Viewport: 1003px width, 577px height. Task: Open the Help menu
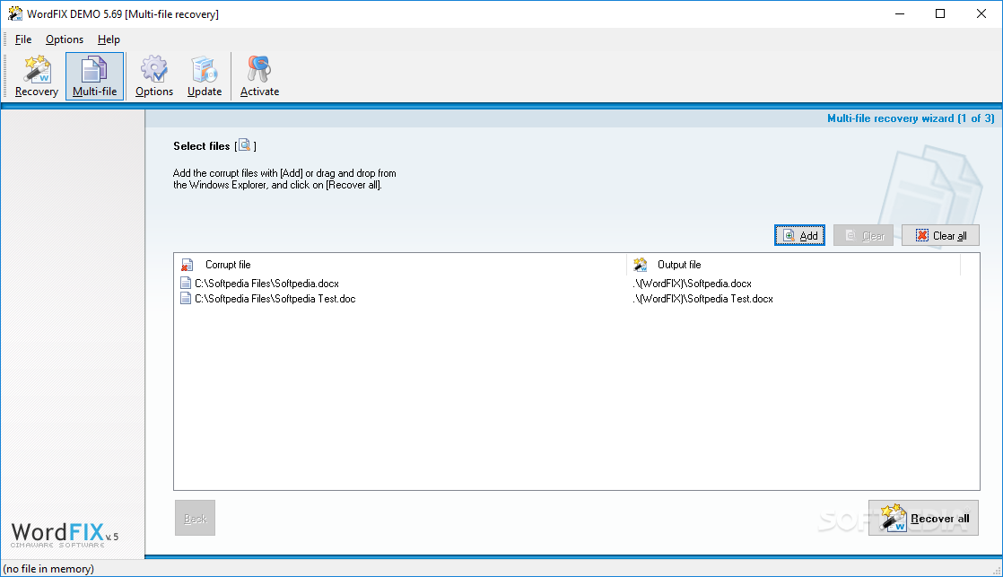109,39
